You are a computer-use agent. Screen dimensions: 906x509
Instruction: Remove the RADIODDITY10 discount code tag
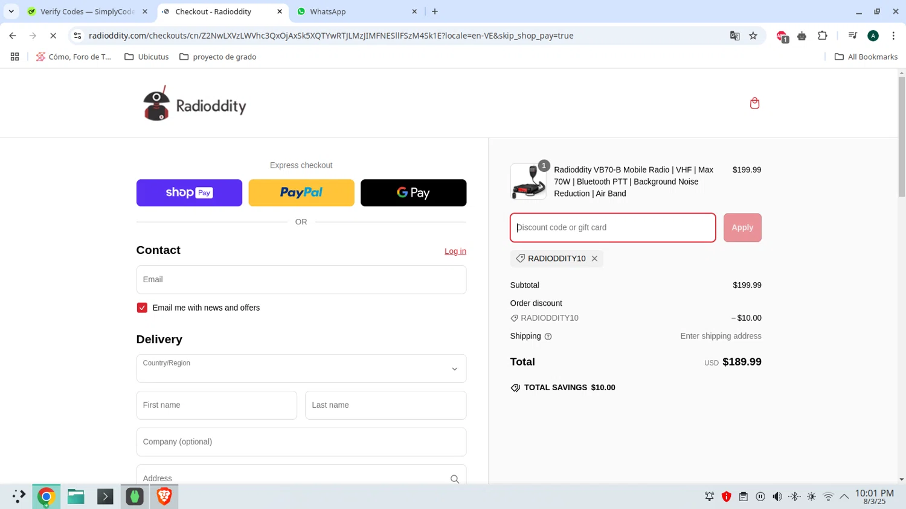[x=594, y=259]
